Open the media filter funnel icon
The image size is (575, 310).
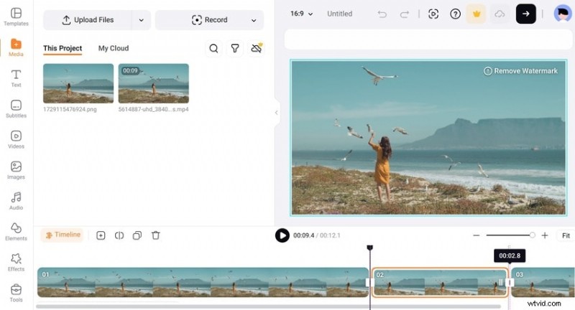pyautogui.click(x=235, y=48)
